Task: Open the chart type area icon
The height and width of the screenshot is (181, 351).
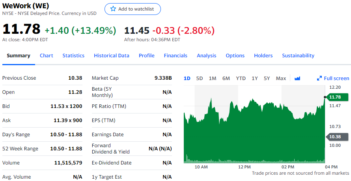Action: pyautogui.click(x=297, y=78)
